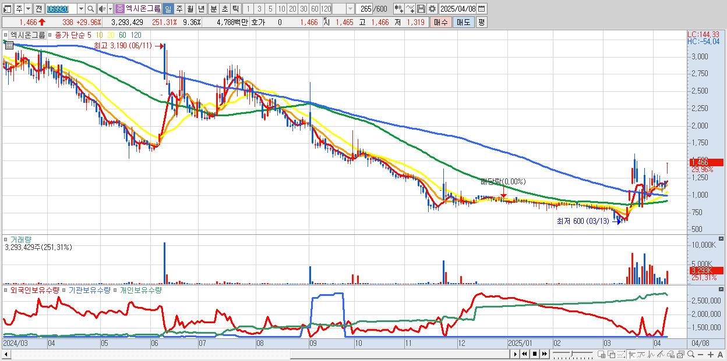727x361 pixels.
Task: Select the 년 yearly period toggle
Action: point(201,9)
